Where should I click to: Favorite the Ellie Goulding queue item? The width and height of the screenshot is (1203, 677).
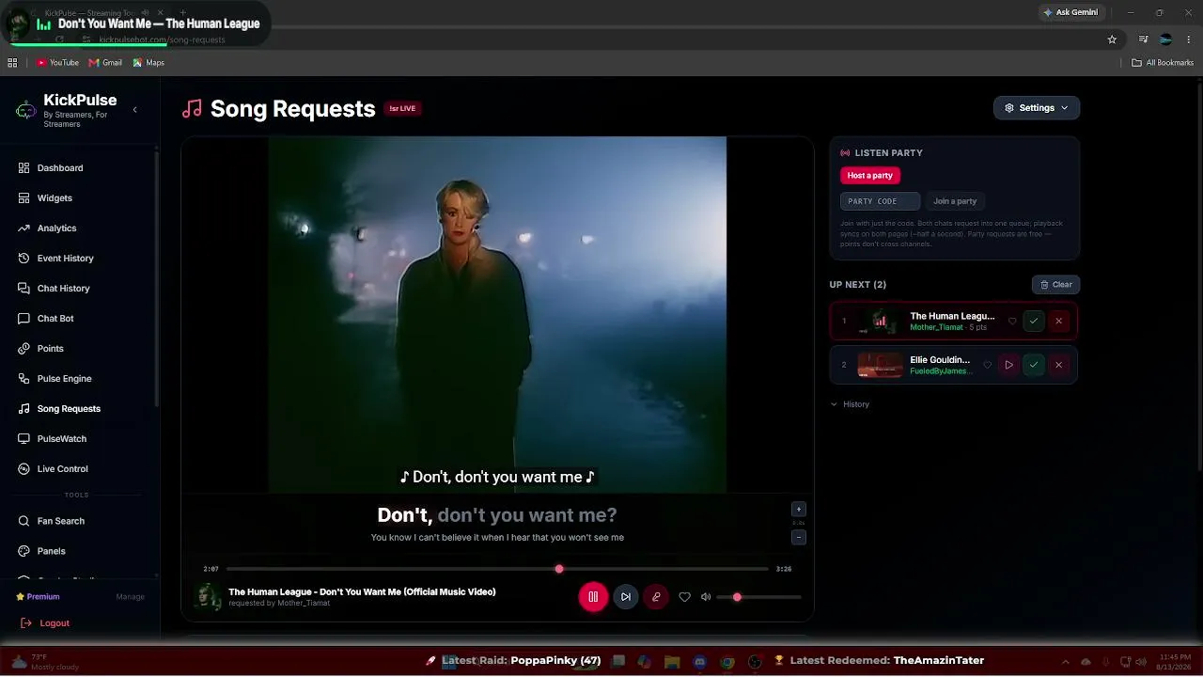987,365
